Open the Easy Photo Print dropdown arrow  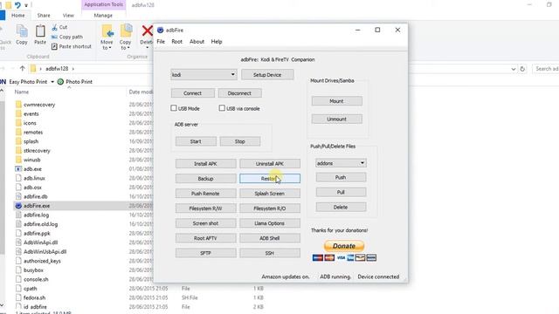click(x=52, y=82)
